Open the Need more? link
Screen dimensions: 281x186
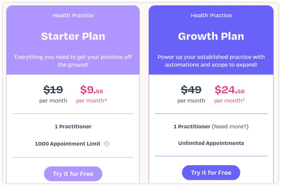(x=230, y=127)
